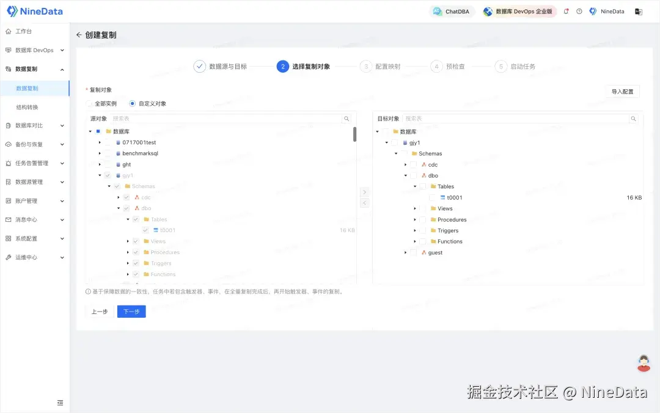Open the ChatDBA assistant
This screenshot has height=413, width=660.
[x=452, y=11]
